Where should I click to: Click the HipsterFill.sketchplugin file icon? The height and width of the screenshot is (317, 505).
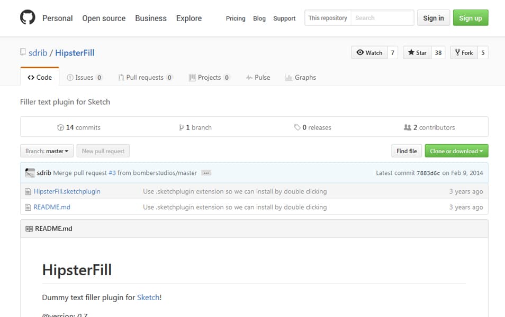(29, 191)
